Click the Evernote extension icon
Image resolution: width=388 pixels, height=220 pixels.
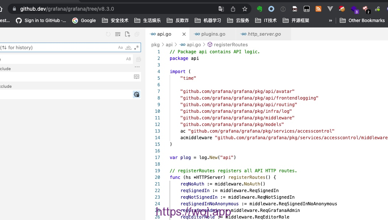(260, 9)
